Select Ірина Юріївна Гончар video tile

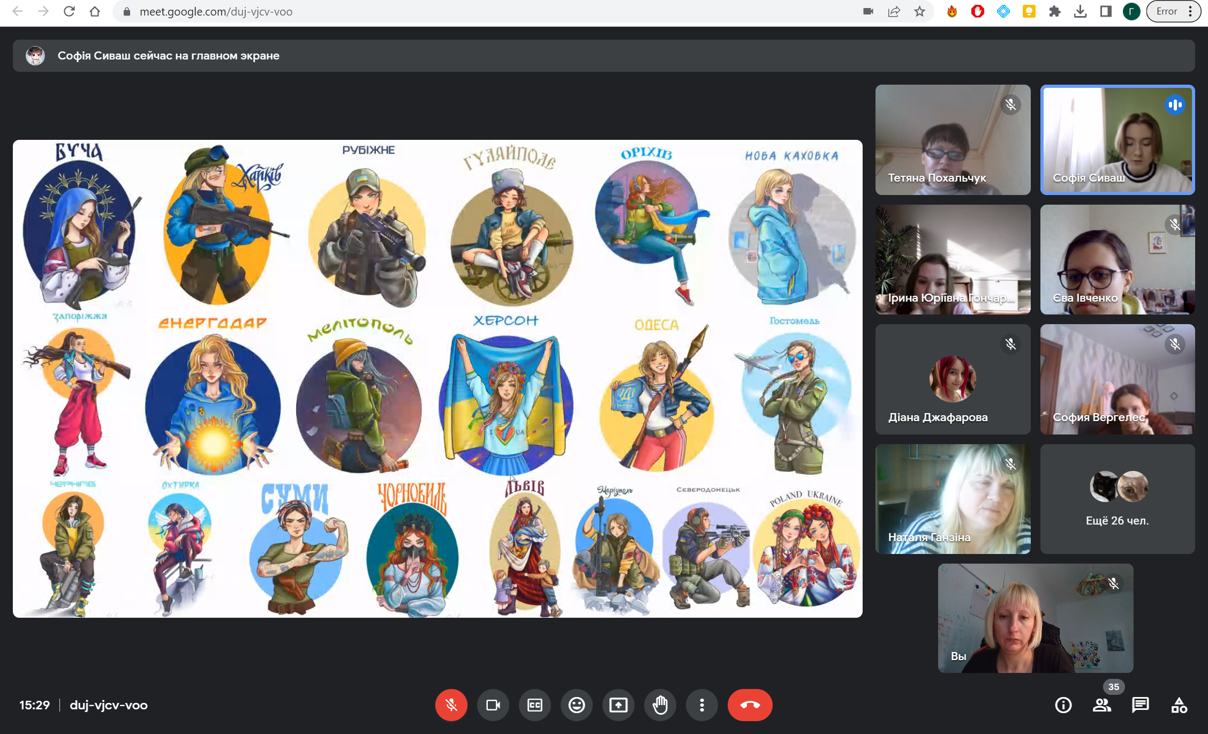click(953, 259)
